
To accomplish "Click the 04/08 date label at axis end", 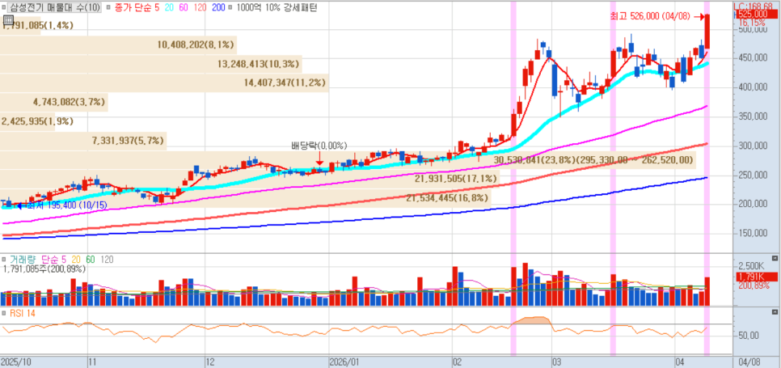I will tap(749, 361).
